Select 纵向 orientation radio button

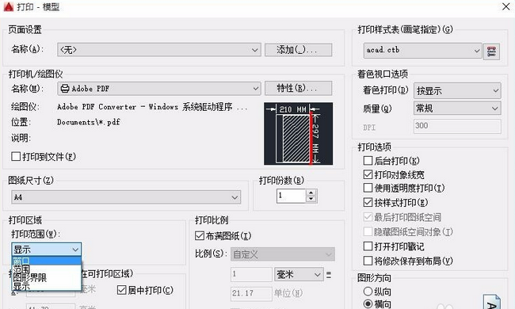tap(368, 292)
